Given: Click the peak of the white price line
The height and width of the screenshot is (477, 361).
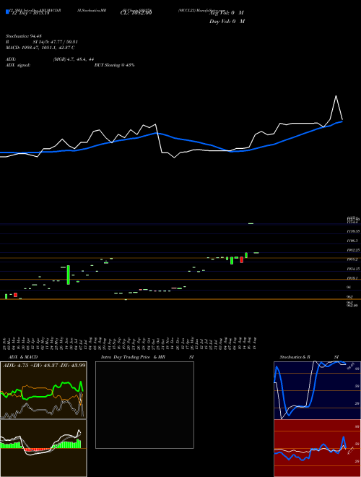Looking at the screenshot, I should pos(336,96).
